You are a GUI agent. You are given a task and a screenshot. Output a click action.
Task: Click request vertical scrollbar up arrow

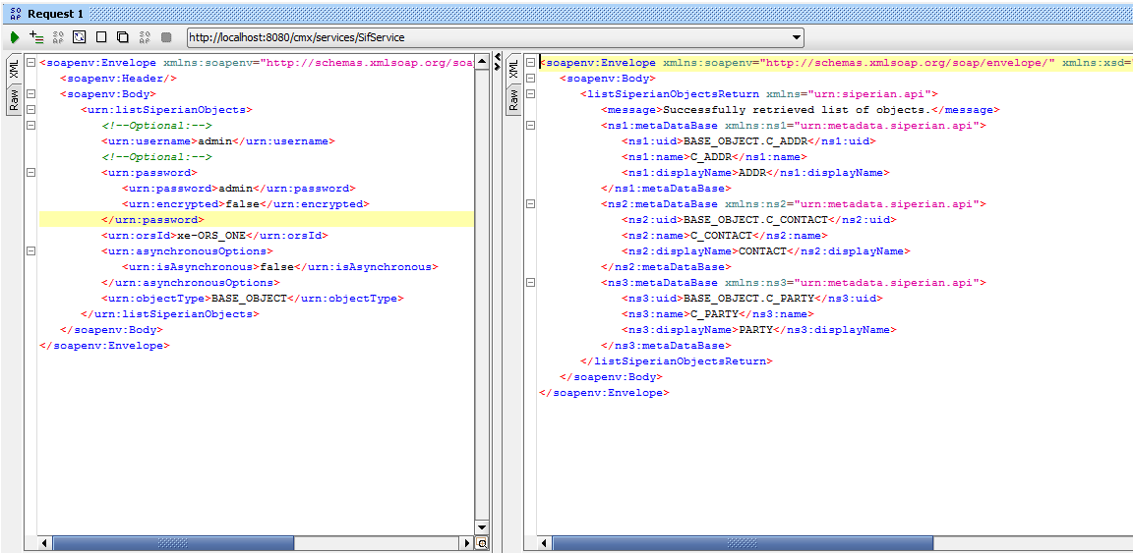pos(481,61)
